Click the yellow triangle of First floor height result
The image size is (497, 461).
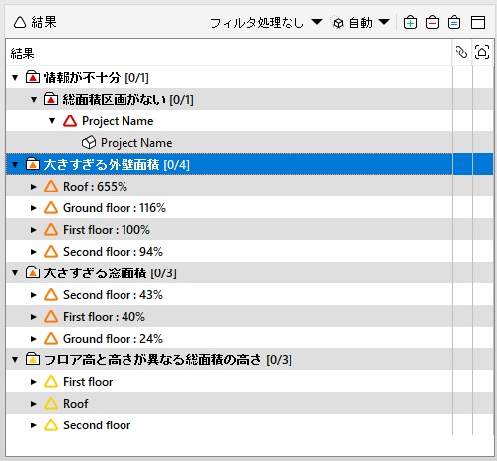tap(51, 382)
